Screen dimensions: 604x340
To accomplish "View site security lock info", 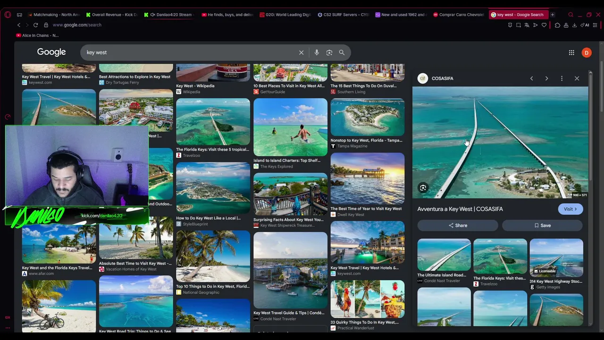I will tap(46, 25).
